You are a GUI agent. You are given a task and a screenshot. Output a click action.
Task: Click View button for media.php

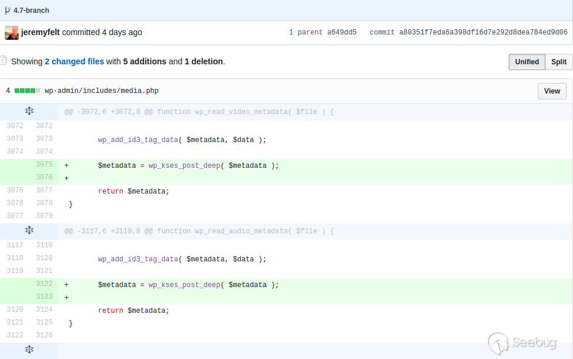click(x=551, y=91)
